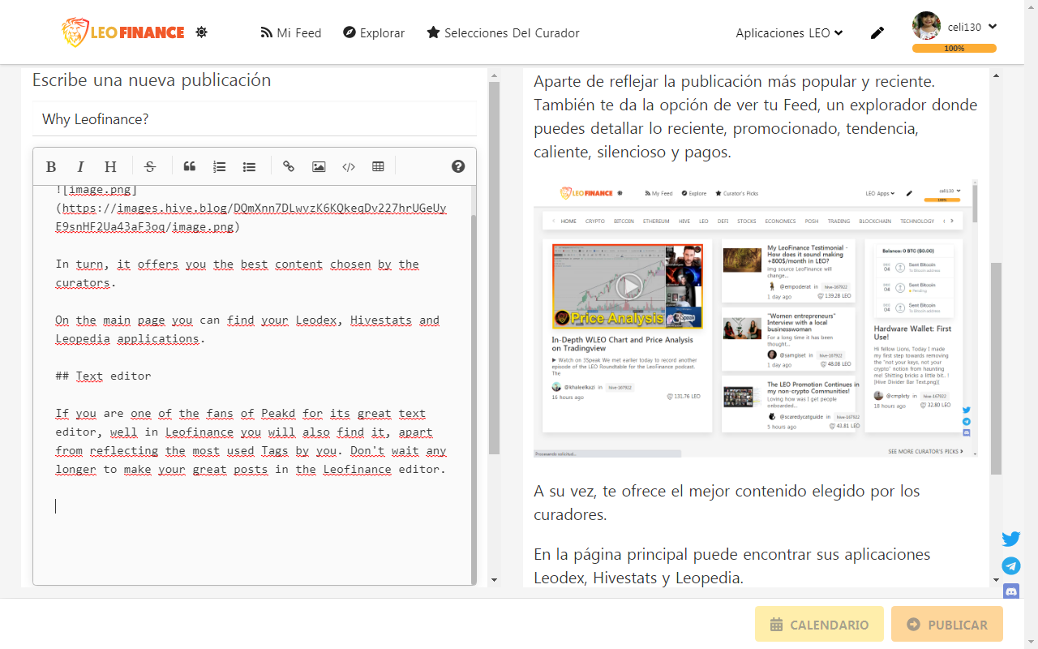Viewport: 1038px width, 649px height.
Task: Click the celi130 profile avatar
Action: click(926, 26)
